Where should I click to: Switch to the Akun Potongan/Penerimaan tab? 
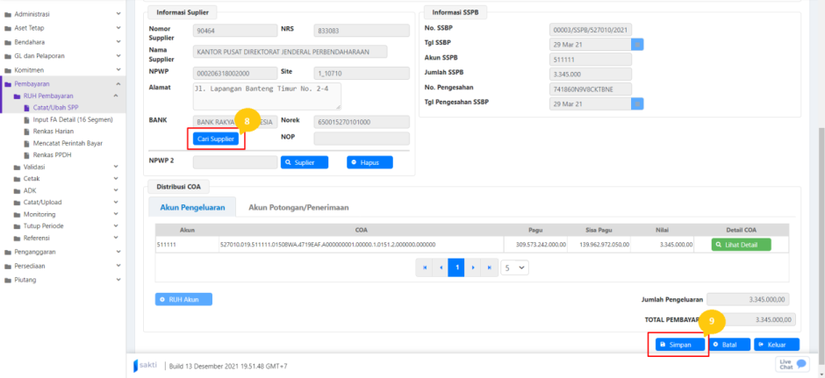[x=298, y=208]
